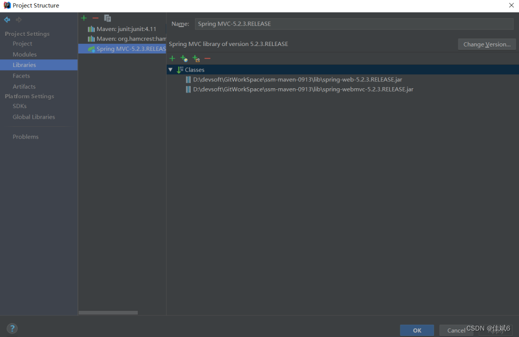Click the add new library plus icon
The image size is (519, 337).
click(x=84, y=18)
